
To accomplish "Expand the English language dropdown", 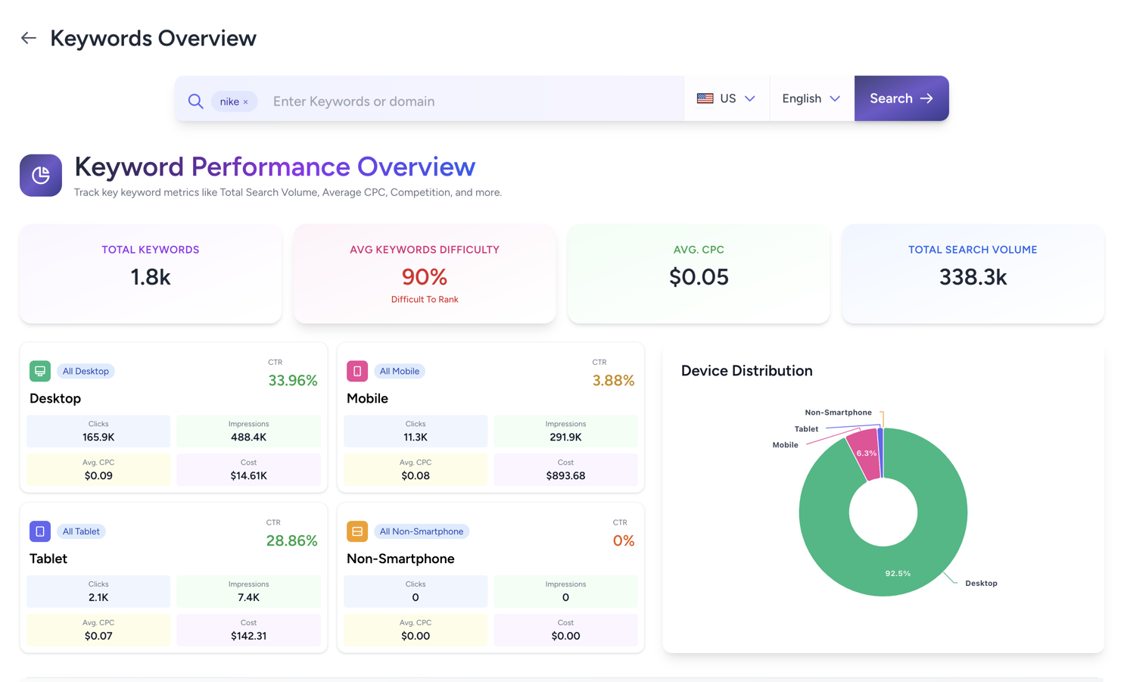I will 811,98.
